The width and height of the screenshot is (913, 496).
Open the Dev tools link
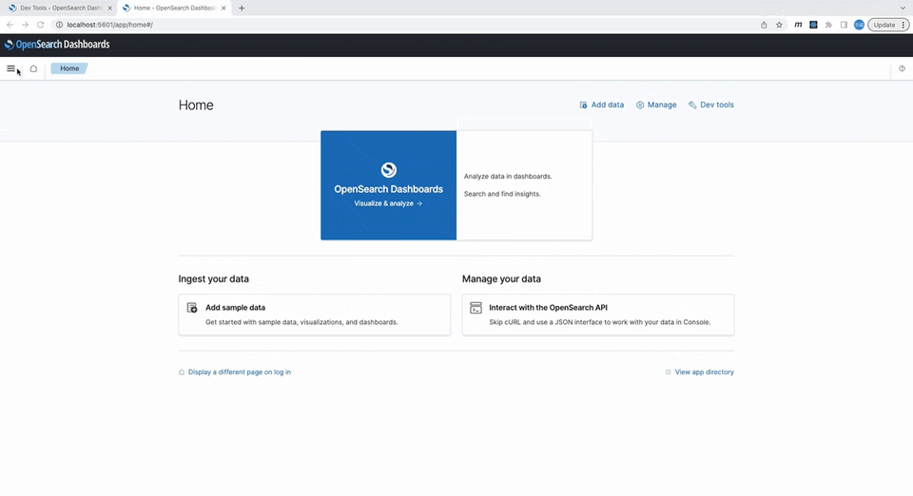pos(711,105)
